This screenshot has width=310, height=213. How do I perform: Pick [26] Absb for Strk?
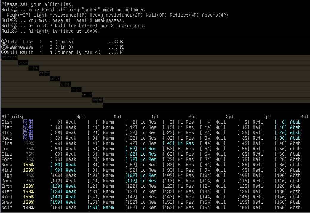coord(288,133)
